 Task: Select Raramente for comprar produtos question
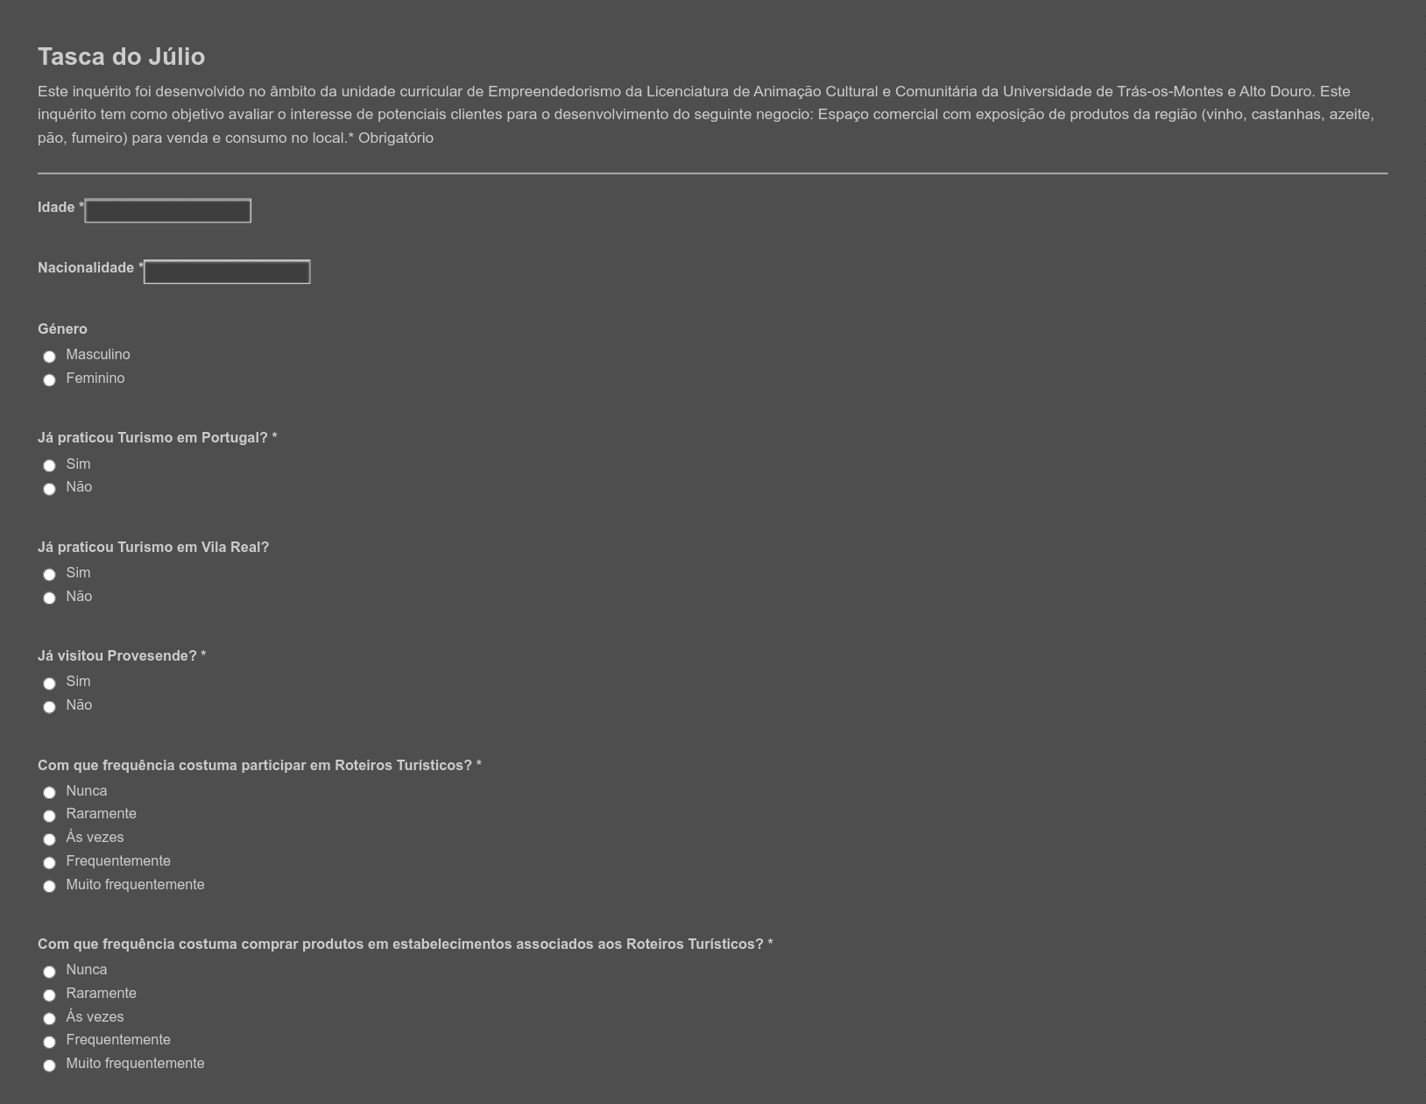49,995
